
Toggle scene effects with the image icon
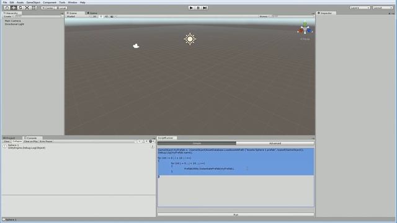pos(112,16)
